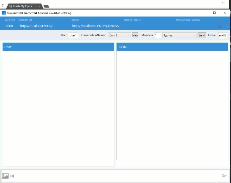
Task: Click the red power icon in header
Action: click(x=220, y=26)
